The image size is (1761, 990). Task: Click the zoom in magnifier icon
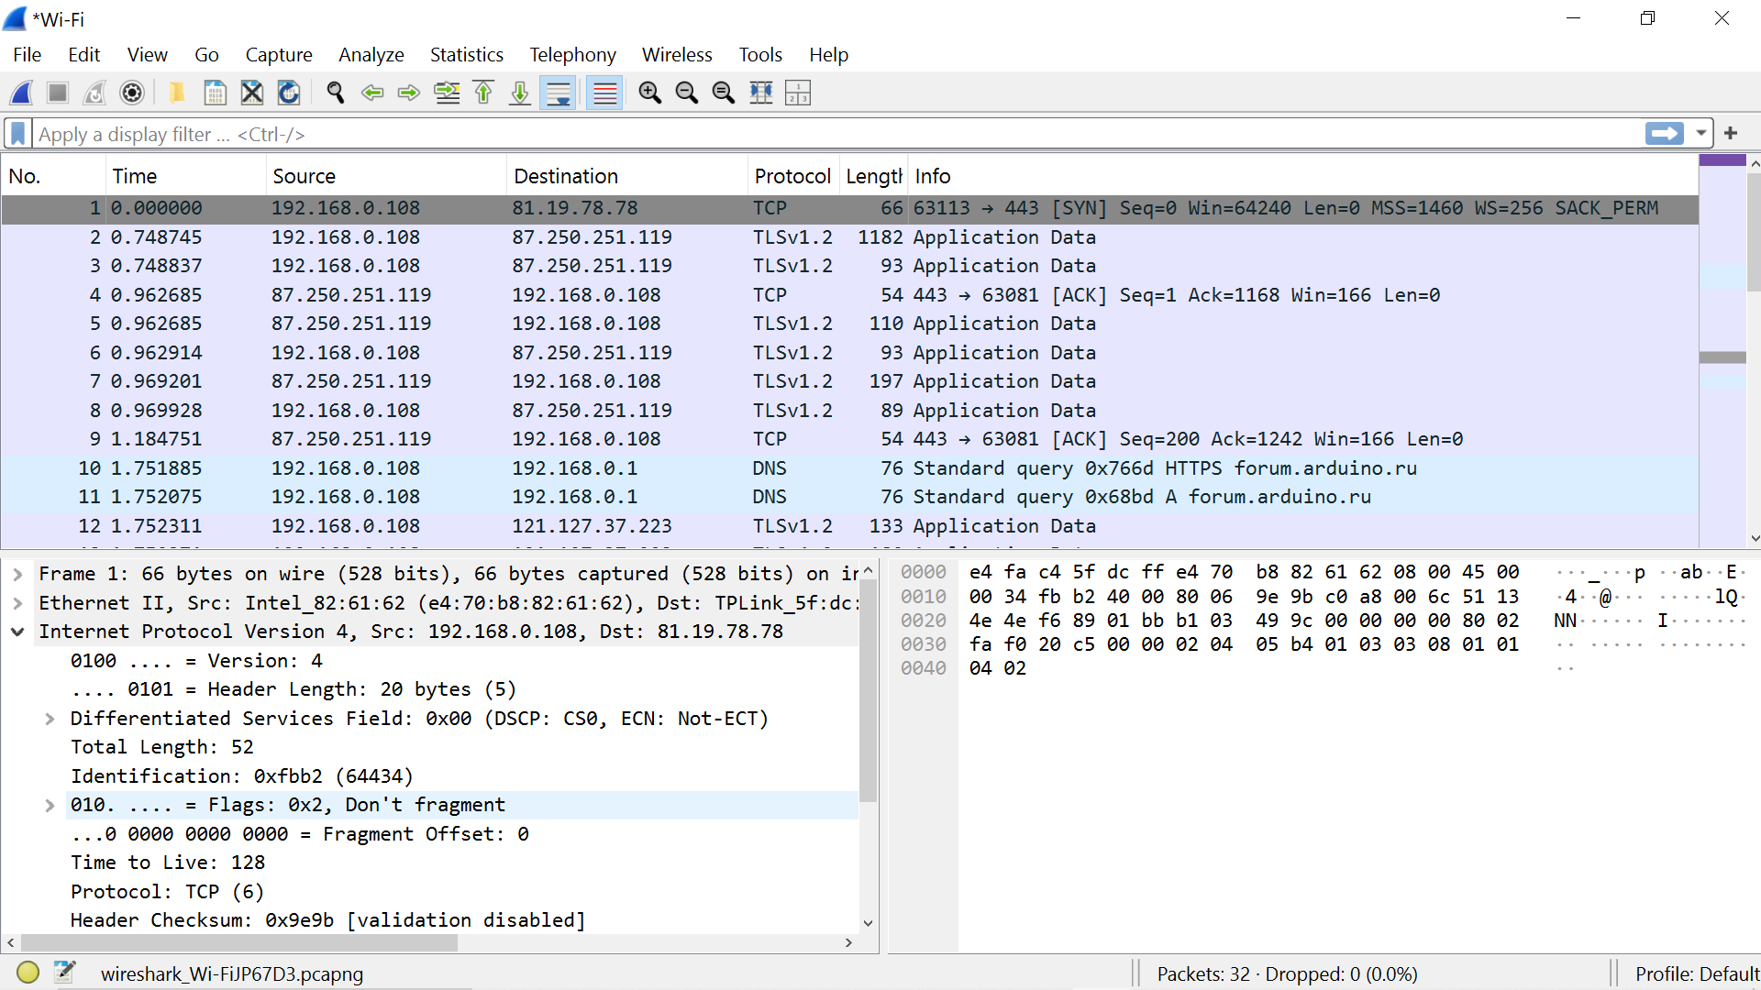pyautogui.click(x=649, y=93)
